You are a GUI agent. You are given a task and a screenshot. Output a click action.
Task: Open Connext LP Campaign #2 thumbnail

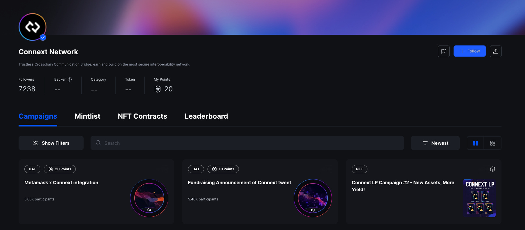coord(479,198)
